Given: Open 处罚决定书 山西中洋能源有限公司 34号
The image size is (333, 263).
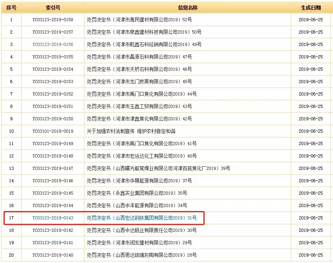Looking at the screenshot, I should pyautogui.click(x=137, y=205).
